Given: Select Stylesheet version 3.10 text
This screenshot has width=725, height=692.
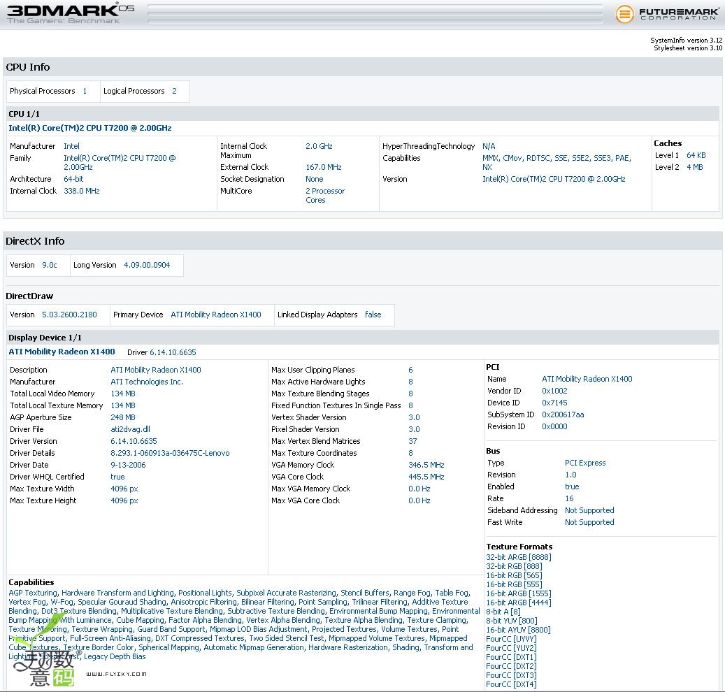Looking at the screenshot, I should 688,48.
